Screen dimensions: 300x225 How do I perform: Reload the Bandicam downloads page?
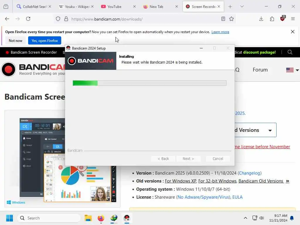tap(28, 19)
